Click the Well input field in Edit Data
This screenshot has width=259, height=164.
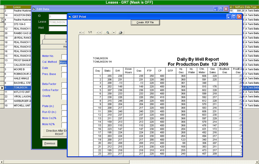58,28
